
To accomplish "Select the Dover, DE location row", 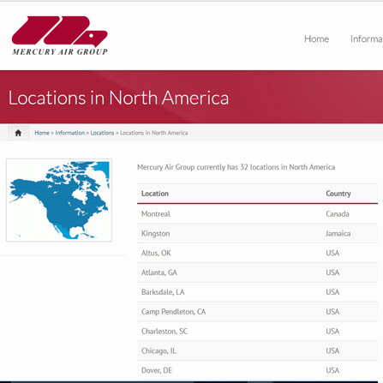I will [257, 370].
